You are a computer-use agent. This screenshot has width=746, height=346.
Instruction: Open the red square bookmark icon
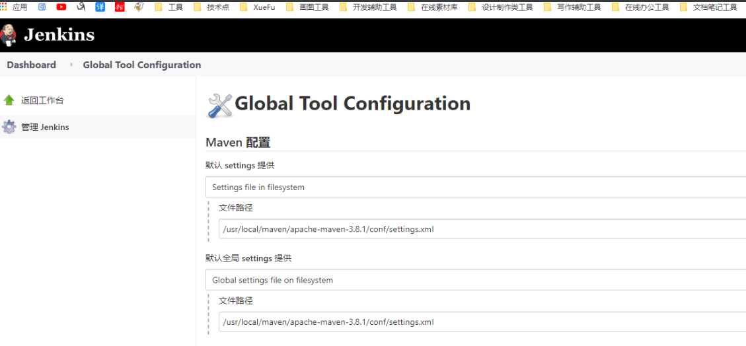[120, 7]
